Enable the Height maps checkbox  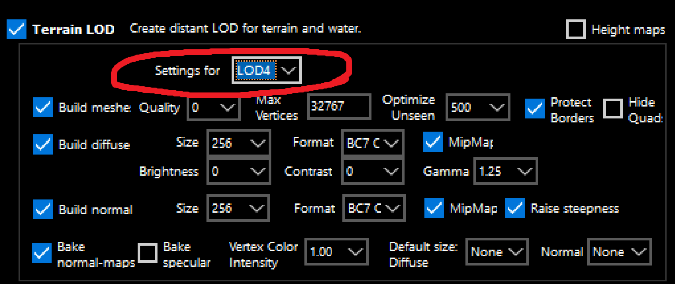click(x=576, y=30)
